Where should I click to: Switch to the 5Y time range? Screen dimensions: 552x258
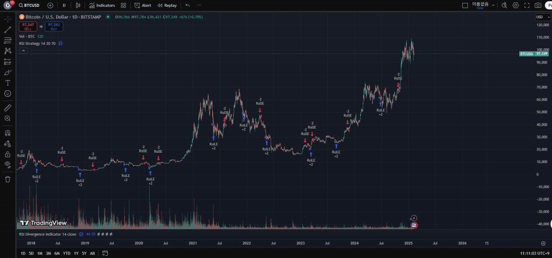84,253
